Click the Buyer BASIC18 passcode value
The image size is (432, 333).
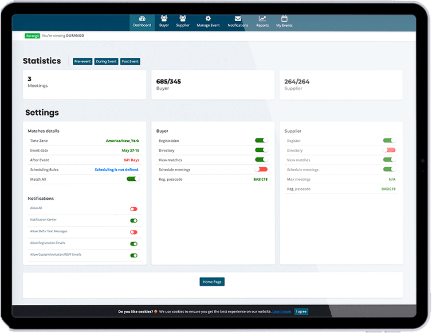click(x=260, y=179)
